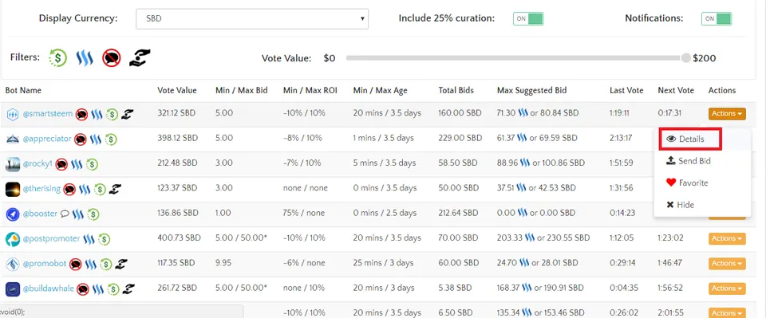
Task: Open the Actions dropdown for @smartsteem
Action: pyautogui.click(x=727, y=114)
